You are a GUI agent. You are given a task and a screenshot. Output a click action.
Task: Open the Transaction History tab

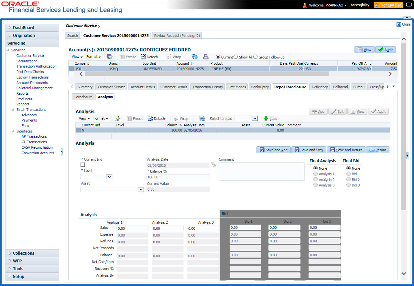tap(208, 87)
